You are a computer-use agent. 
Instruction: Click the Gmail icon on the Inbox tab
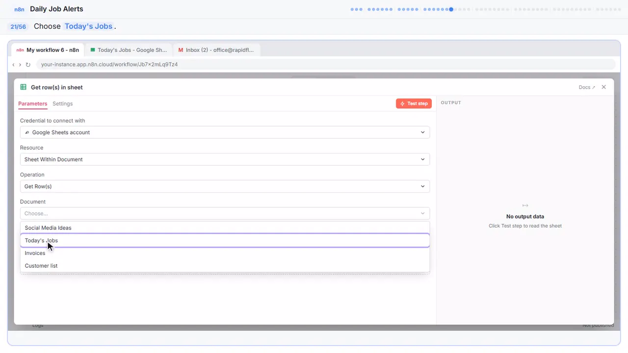pos(181,50)
